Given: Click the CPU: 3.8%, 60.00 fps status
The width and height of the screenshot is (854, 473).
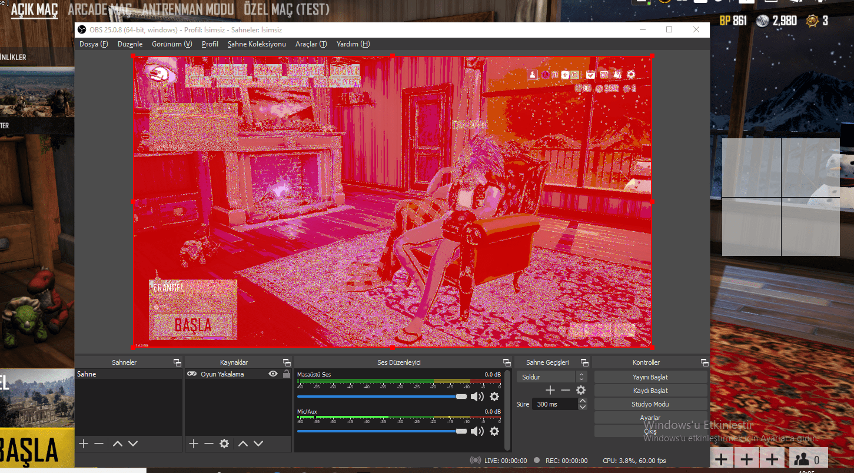Looking at the screenshot, I should coord(634,461).
